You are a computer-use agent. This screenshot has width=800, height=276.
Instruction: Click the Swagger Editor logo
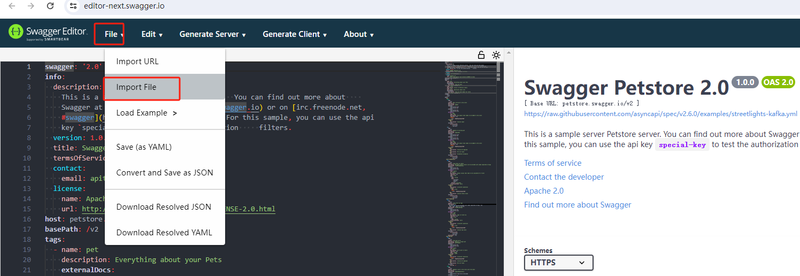[x=48, y=33]
